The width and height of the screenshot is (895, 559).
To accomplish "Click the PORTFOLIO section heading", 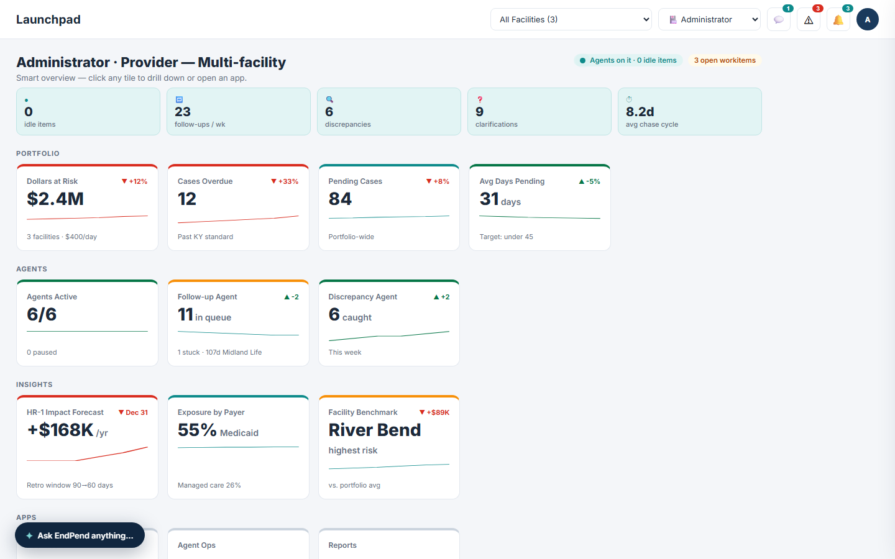I will point(38,153).
